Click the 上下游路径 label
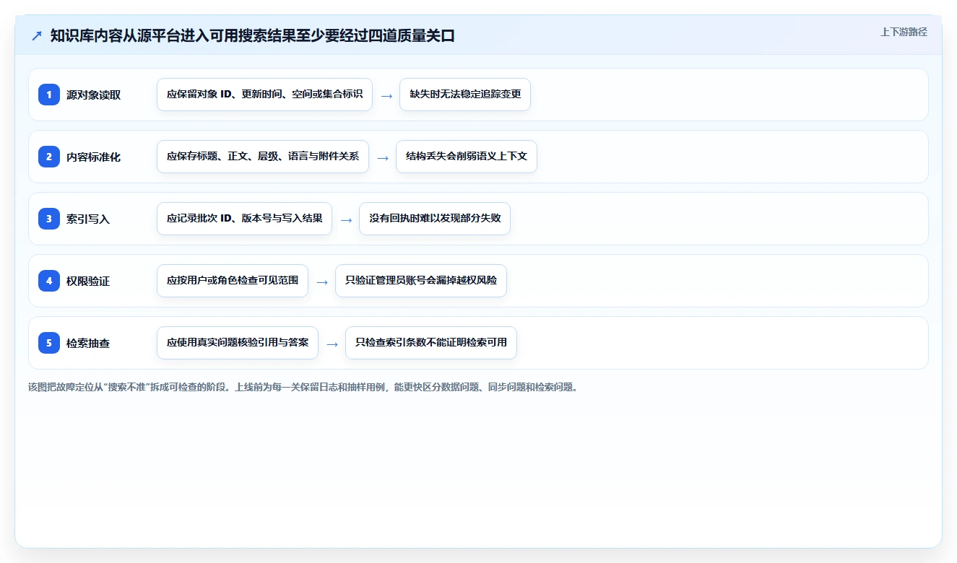 (x=904, y=32)
